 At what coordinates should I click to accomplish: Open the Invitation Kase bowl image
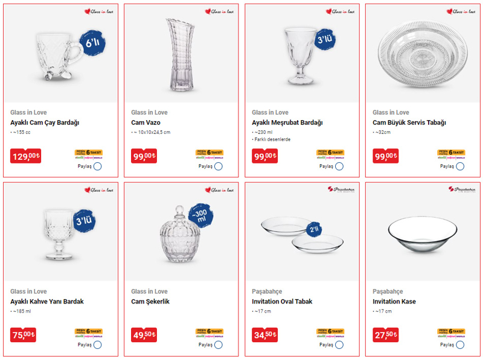click(423, 234)
